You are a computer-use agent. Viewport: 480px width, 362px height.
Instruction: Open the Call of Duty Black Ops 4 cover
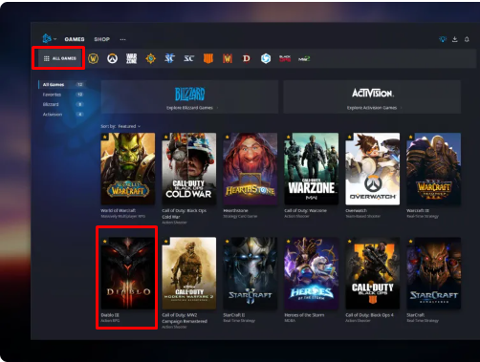tap(373, 273)
